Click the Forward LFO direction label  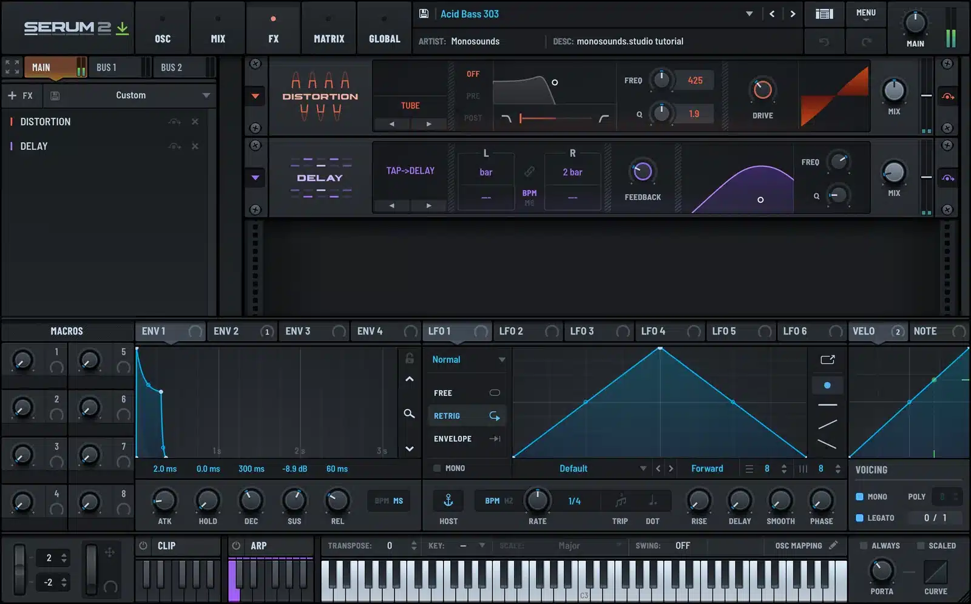707,469
